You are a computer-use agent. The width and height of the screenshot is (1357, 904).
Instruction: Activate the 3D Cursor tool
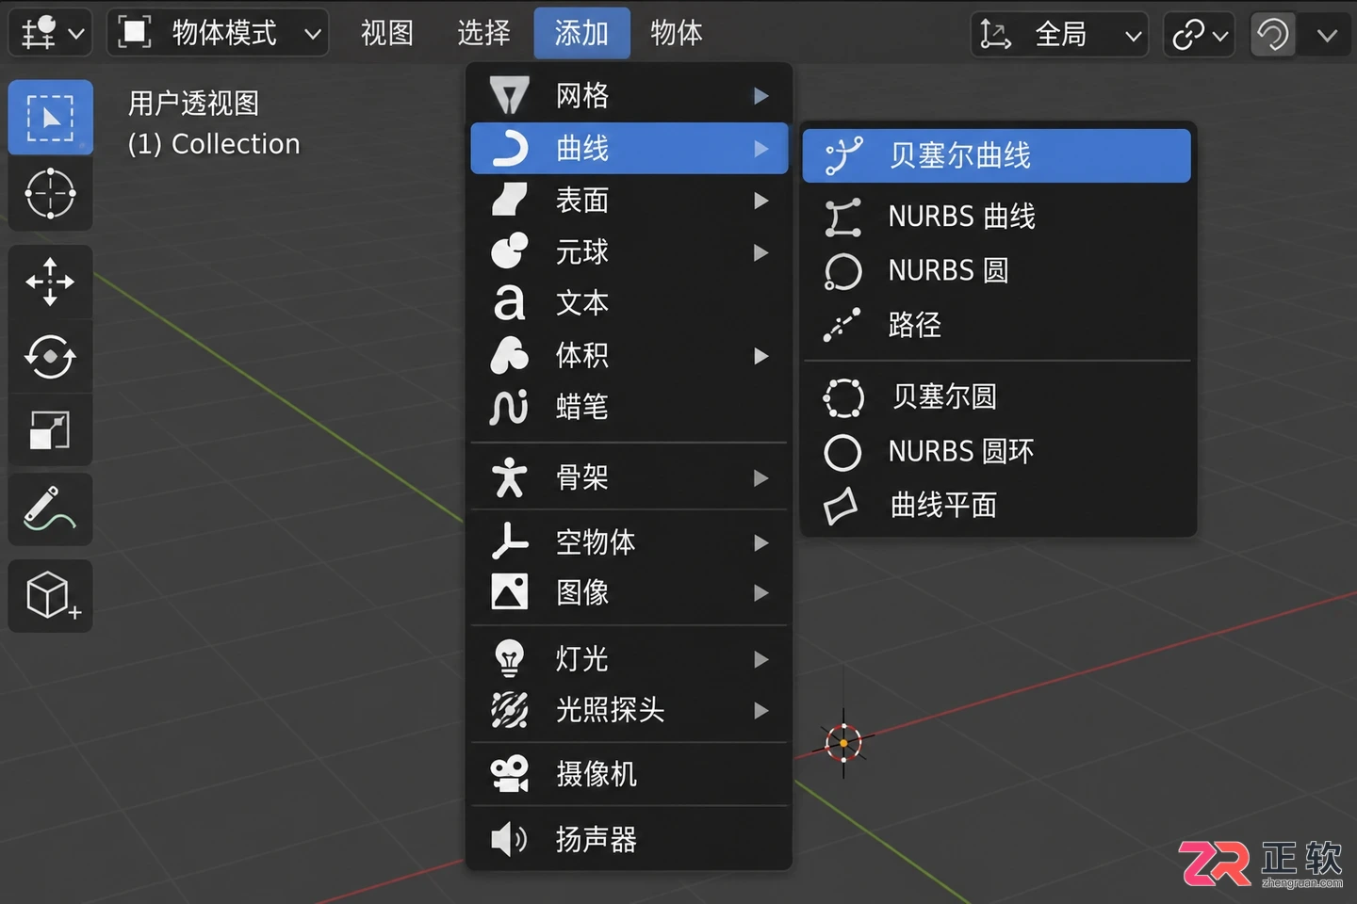50,194
